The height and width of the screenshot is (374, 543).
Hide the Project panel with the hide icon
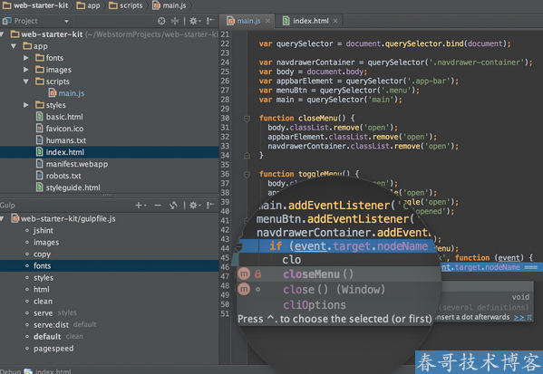pyautogui.click(x=210, y=21)
